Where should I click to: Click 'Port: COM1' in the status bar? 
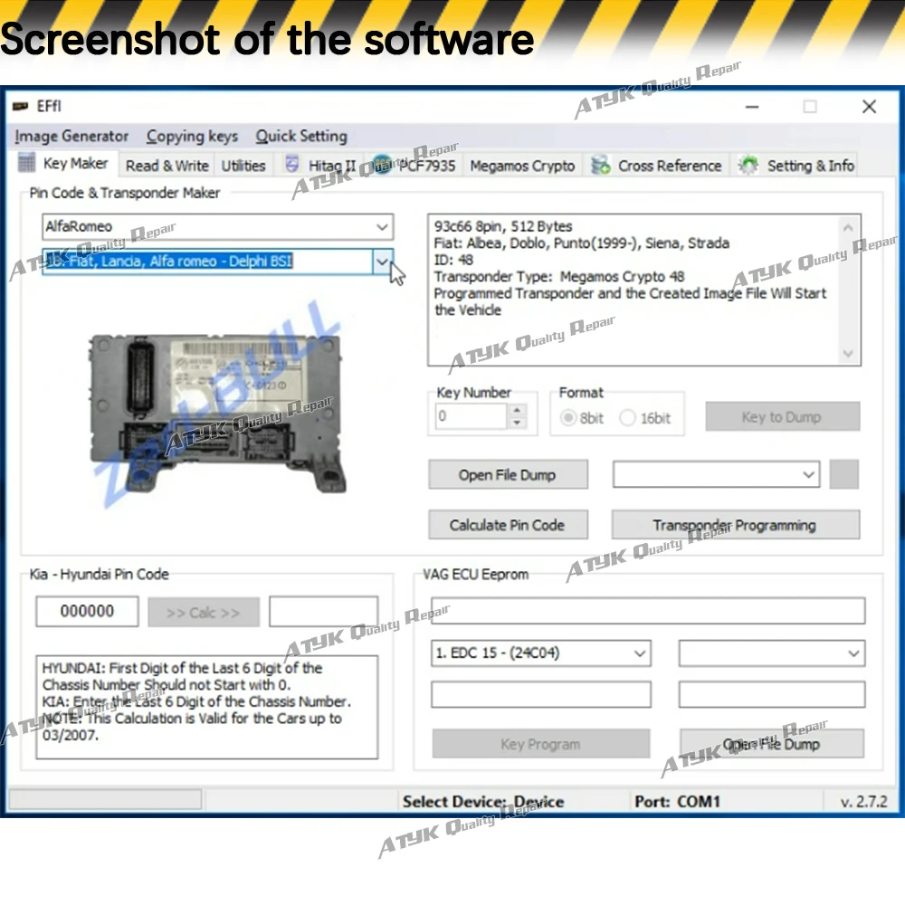pyautogui.click(x=677, y=802)
